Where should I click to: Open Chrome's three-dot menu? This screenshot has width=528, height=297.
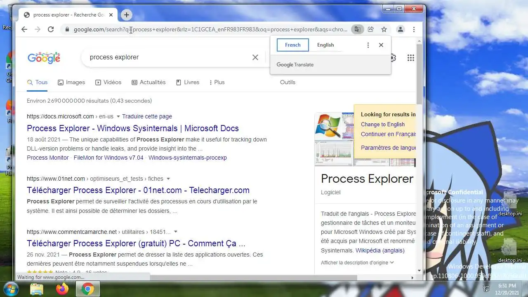[414, 29]
